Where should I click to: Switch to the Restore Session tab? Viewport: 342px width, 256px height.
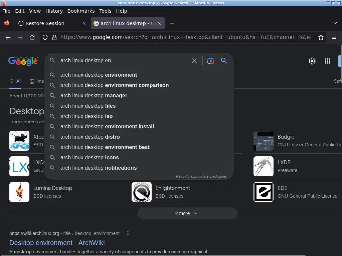click(x=52, y=23)
